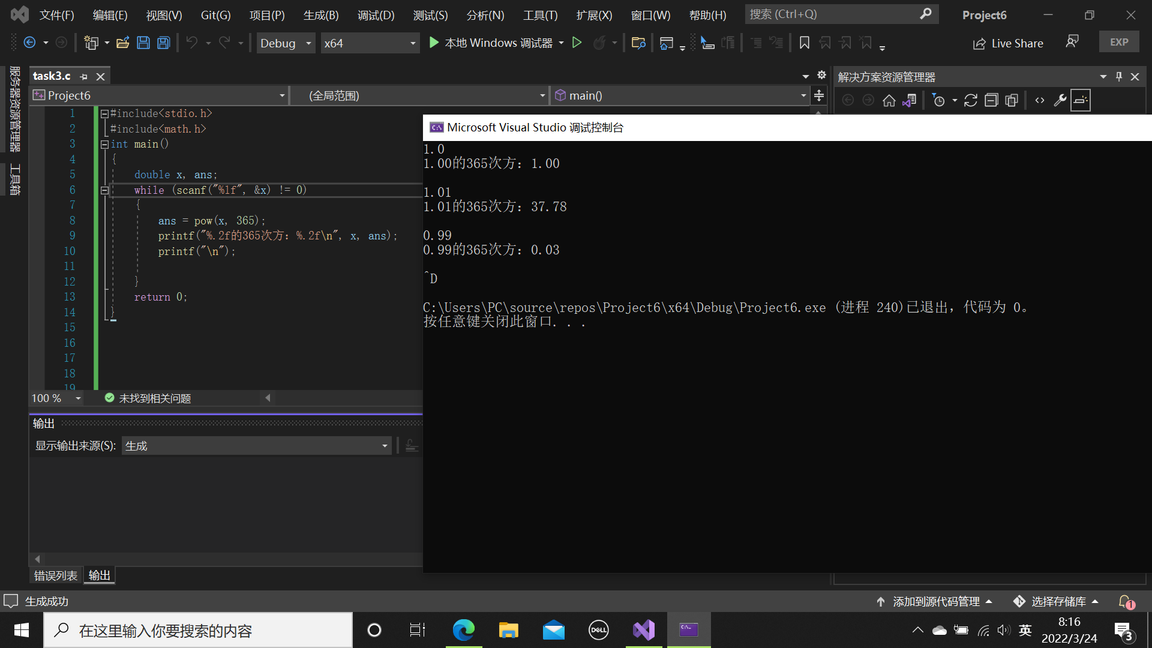Expand the output source combo box
This screenshot has width=1152, height=648.
385,446
